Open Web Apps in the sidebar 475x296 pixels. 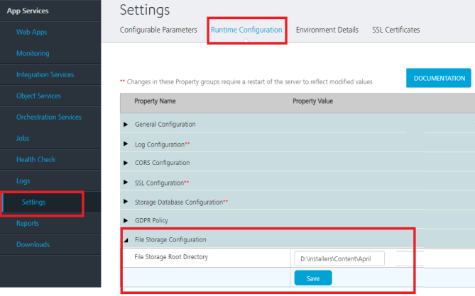(31, 32)
